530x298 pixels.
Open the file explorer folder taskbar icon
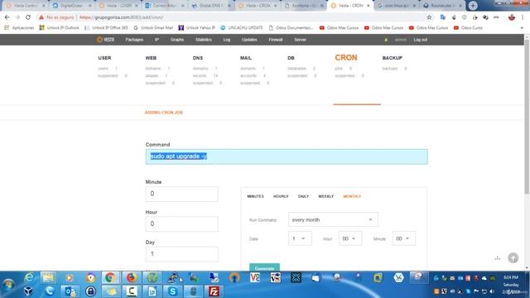point(48,278)
